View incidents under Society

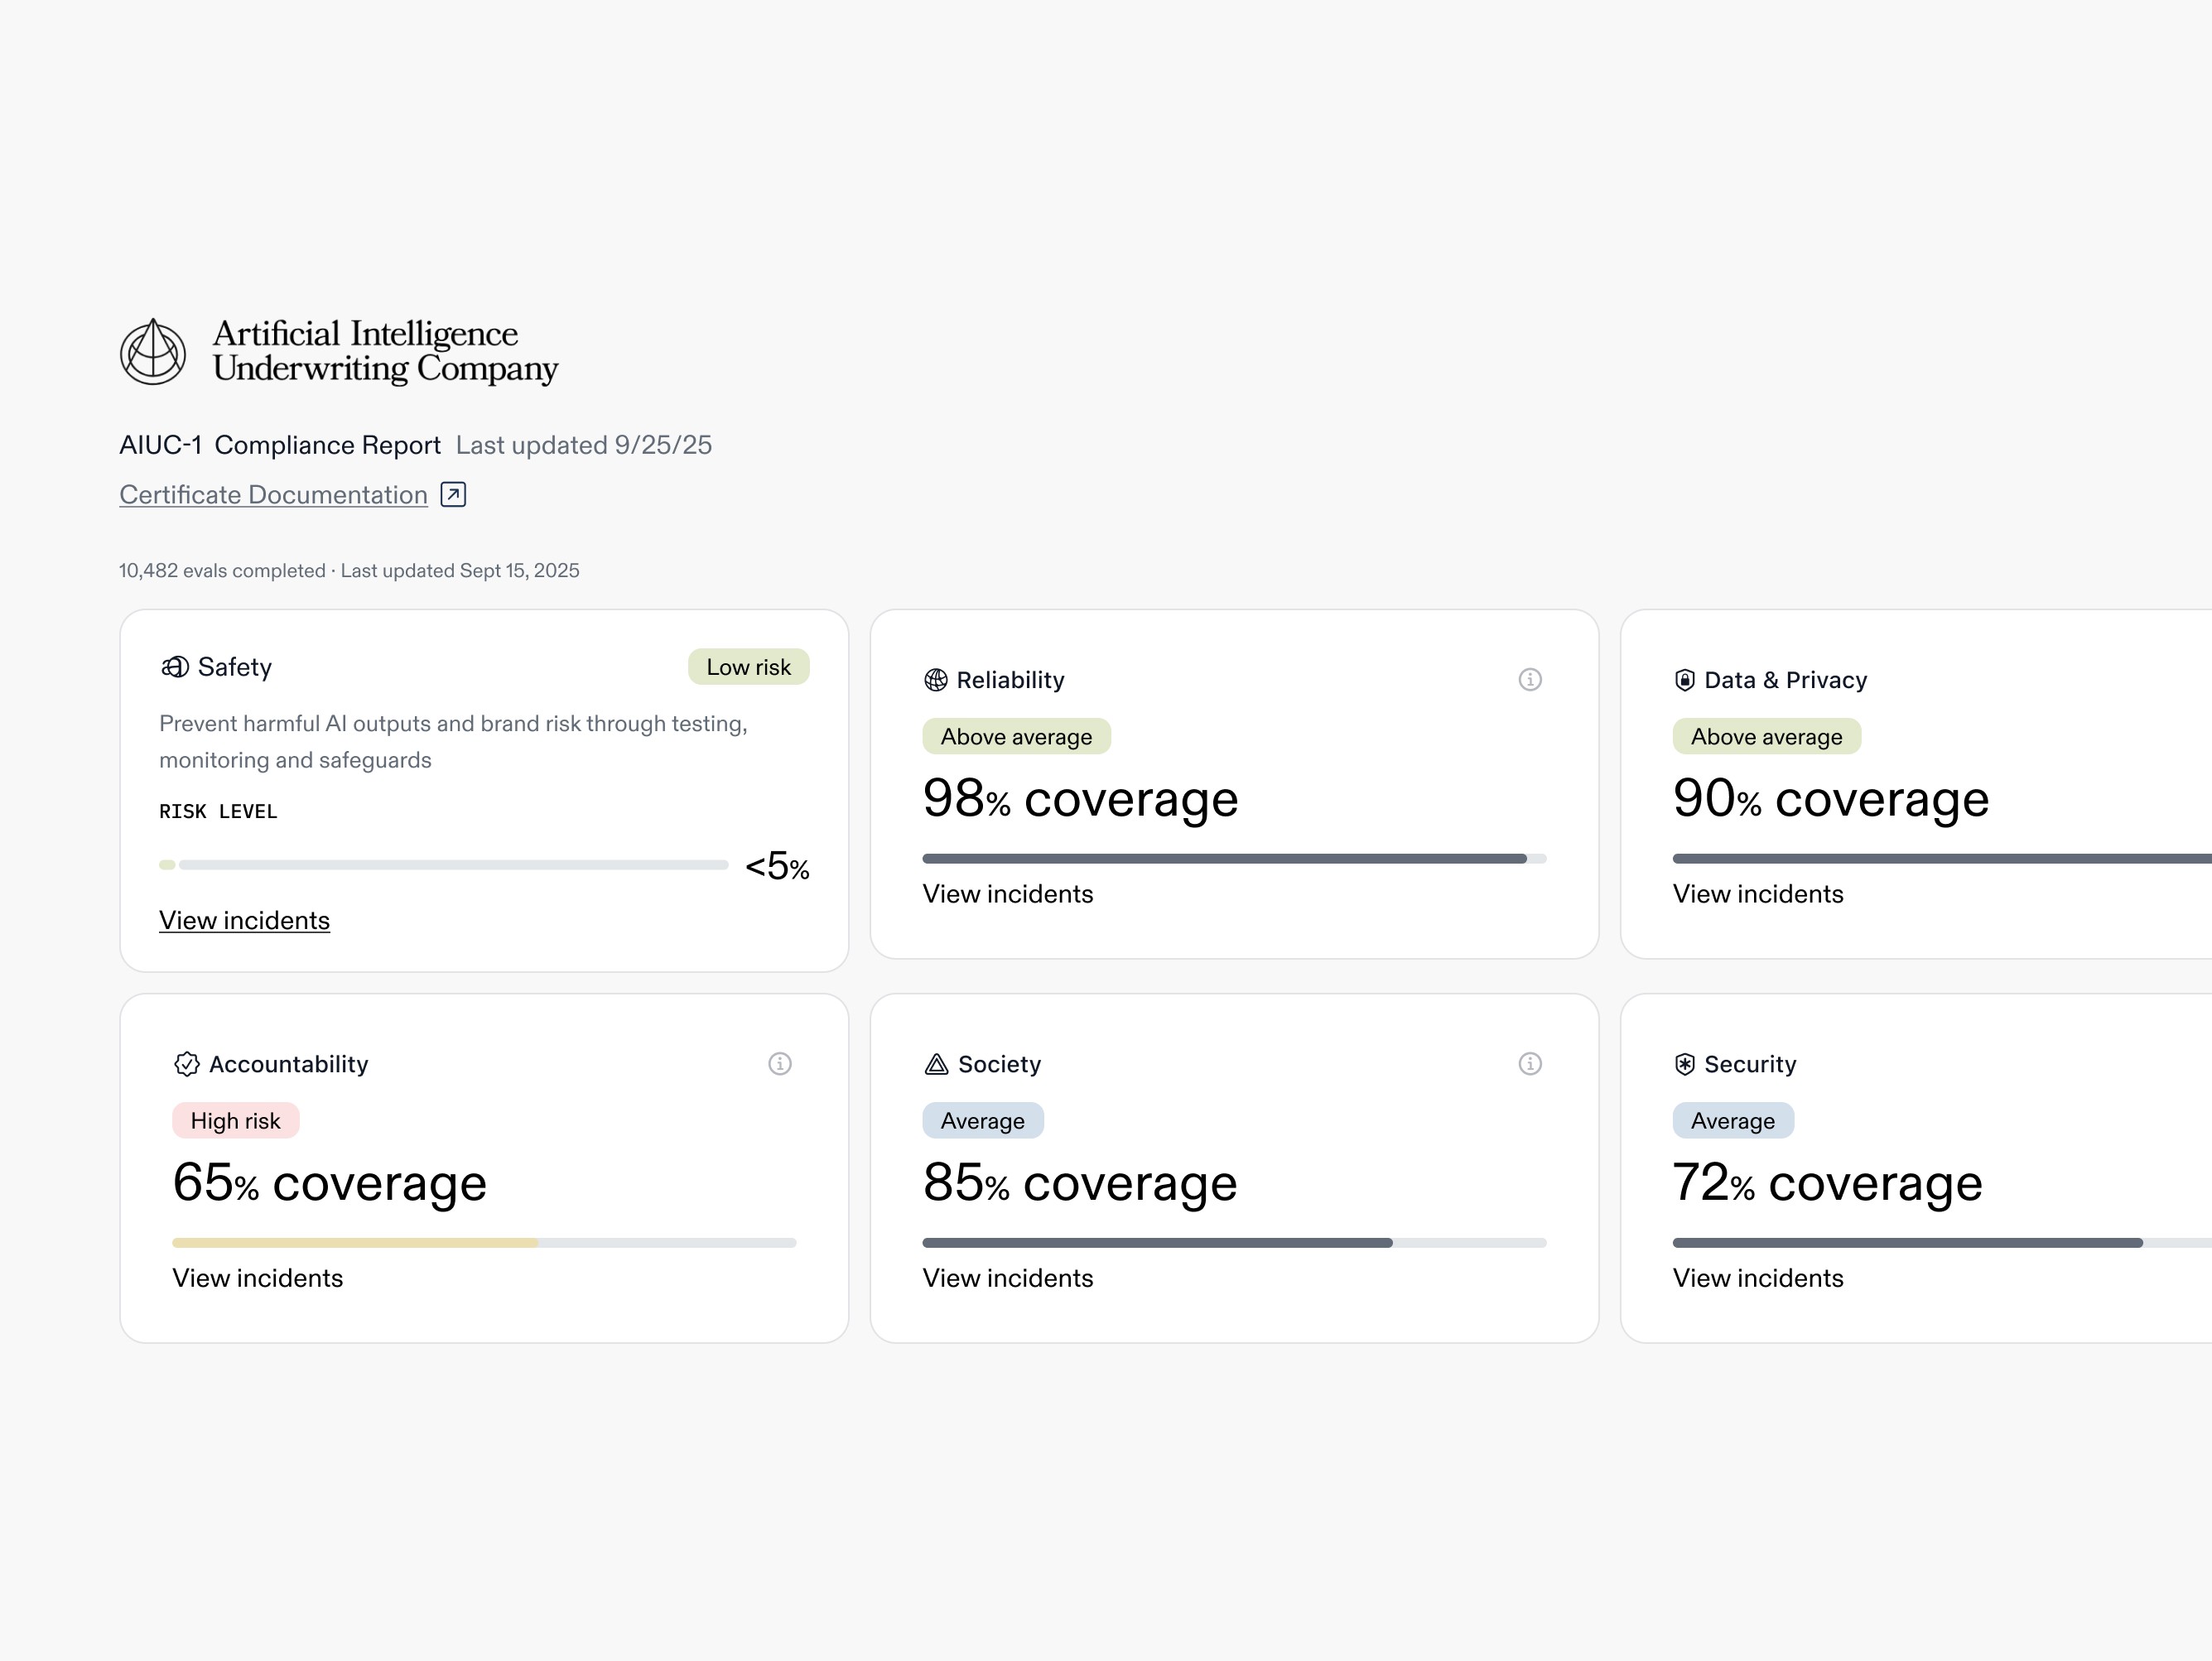pyautogui.click(x=1008, y=1278)
